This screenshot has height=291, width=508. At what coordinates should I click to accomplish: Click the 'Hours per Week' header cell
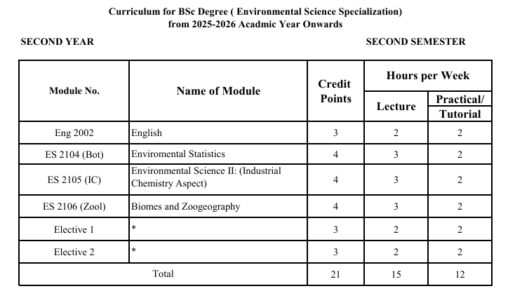pyautogui.click(x=427, y=76)
